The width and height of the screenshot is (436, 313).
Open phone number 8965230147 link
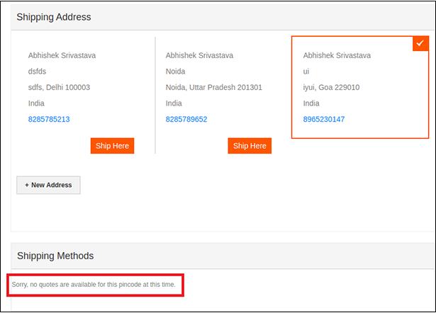pyautogui.click(x=324, y=120)
